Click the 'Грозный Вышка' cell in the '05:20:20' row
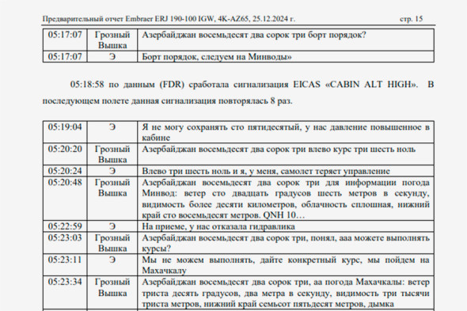467x311 pixels. 112,154
